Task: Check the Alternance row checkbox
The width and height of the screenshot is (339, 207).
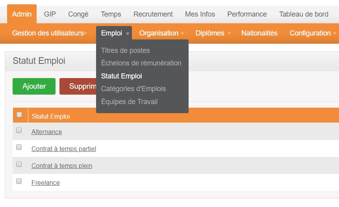Action: pos(19,130)
